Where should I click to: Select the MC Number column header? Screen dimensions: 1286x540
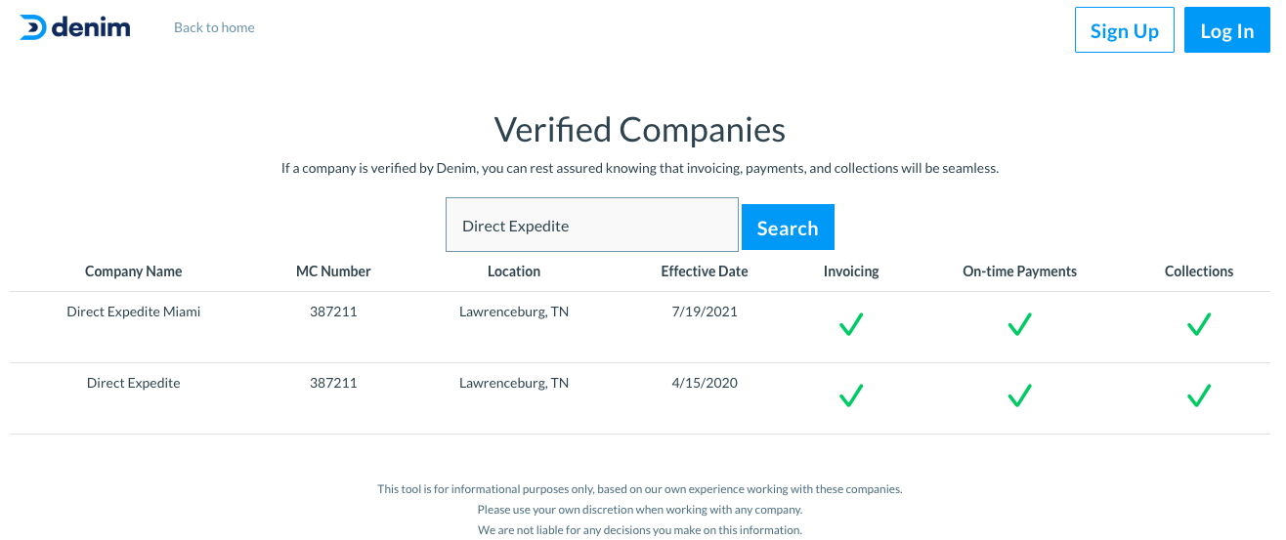pyautogui.click(x=333, y=271)
